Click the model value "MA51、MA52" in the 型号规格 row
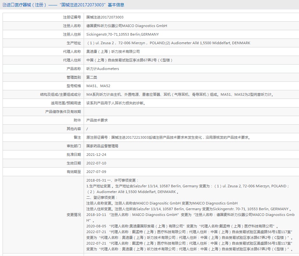This screenshot has height=256, width=299. pos(98,86)
